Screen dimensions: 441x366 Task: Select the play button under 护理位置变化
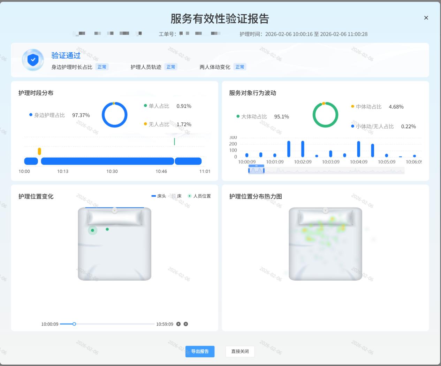[x=178, y=324]
